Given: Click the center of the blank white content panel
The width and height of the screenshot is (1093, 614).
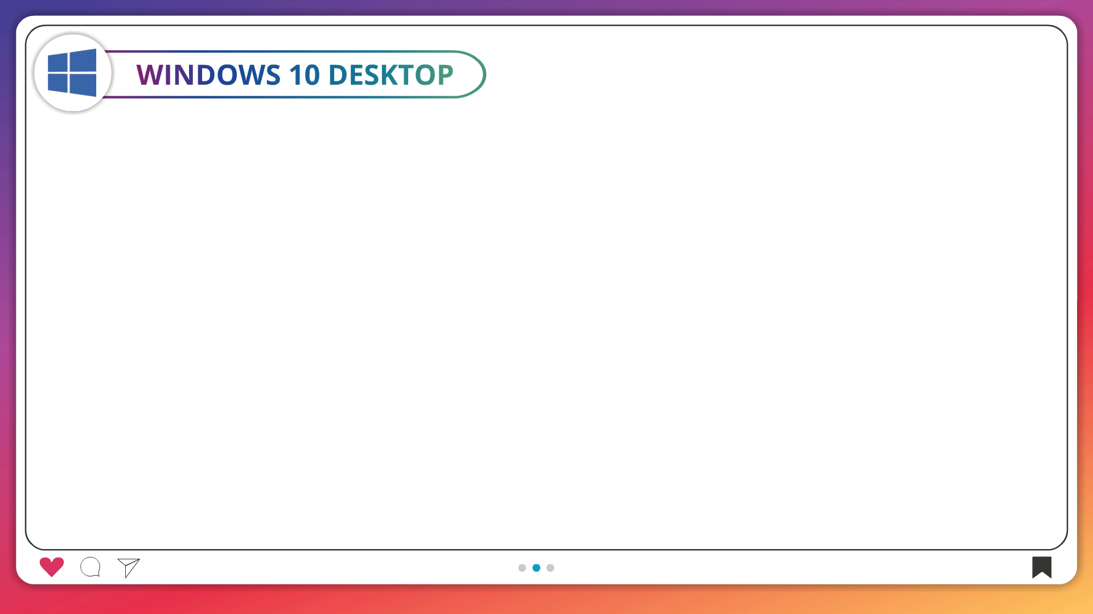Looking at the screenshot, I should (x=546, y=319).
